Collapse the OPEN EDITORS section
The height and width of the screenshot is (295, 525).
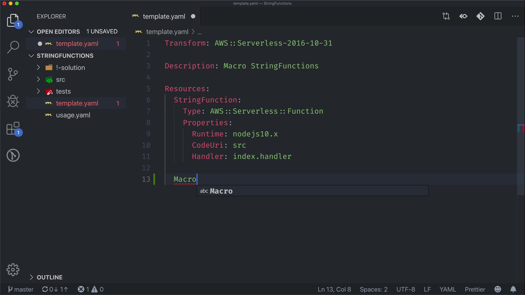31,32
